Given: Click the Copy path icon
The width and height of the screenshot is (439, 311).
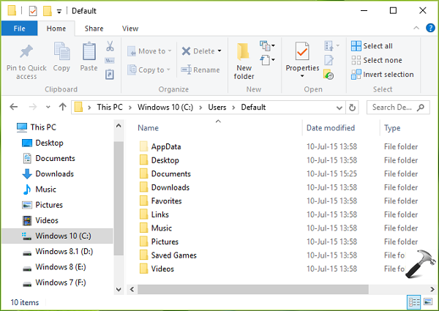Looking at the screenshot, I should 110,60.
